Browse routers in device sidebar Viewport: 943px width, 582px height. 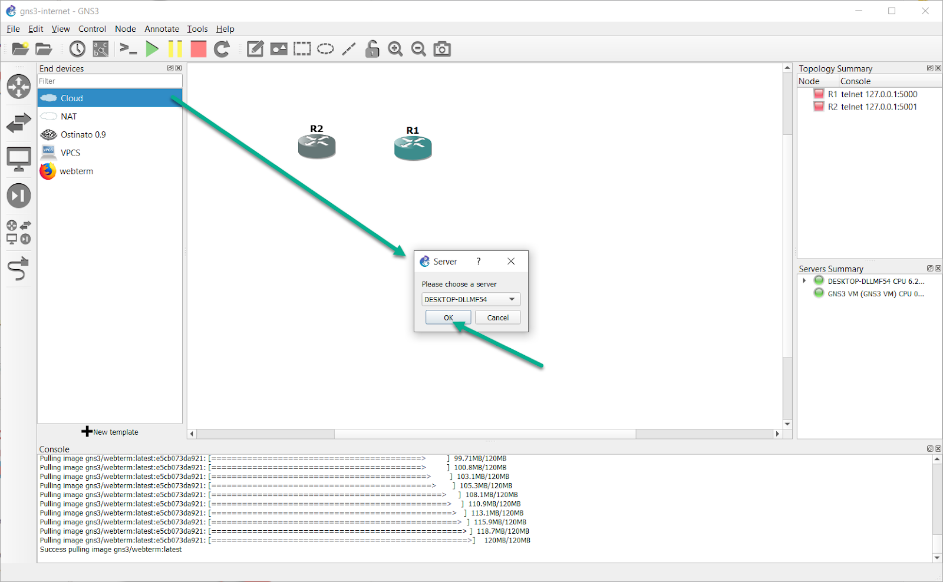point(19,87)
